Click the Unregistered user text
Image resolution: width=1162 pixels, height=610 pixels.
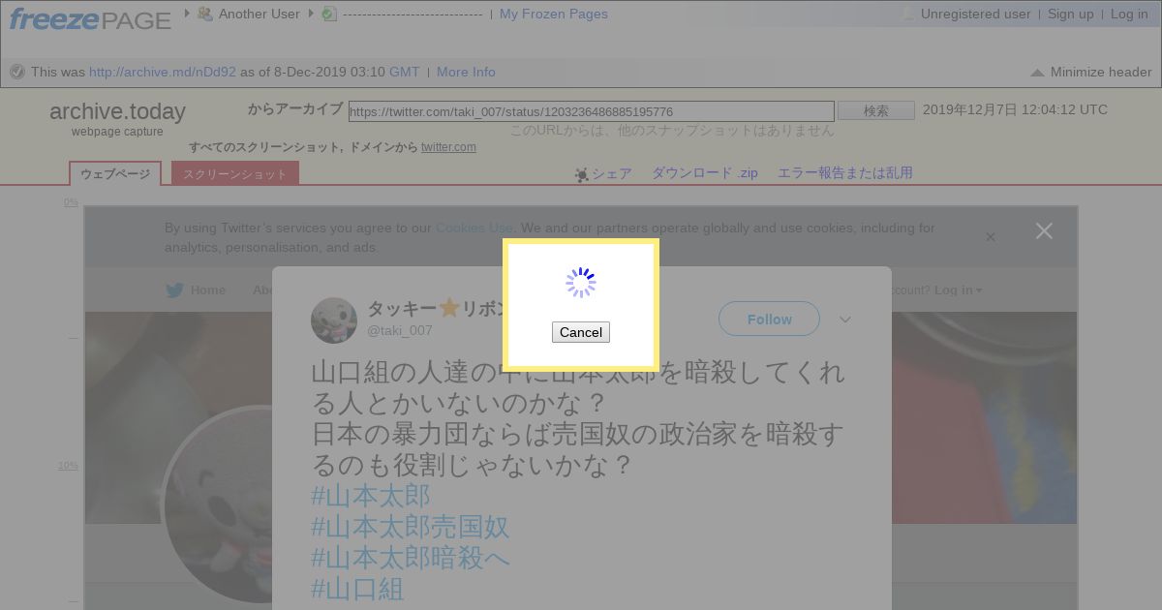click(x=976, y=14)
